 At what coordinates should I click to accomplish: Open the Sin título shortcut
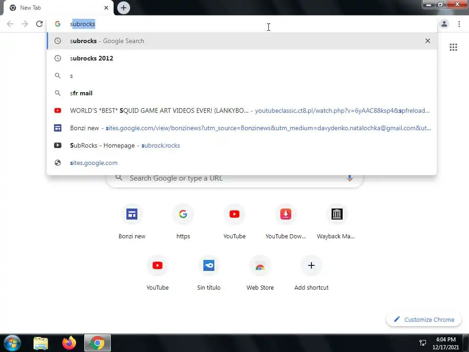coord(209,273)
